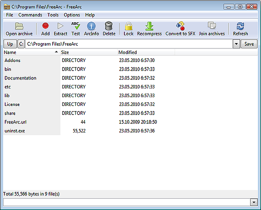Click the Lock padlock icon

point(128,26)
